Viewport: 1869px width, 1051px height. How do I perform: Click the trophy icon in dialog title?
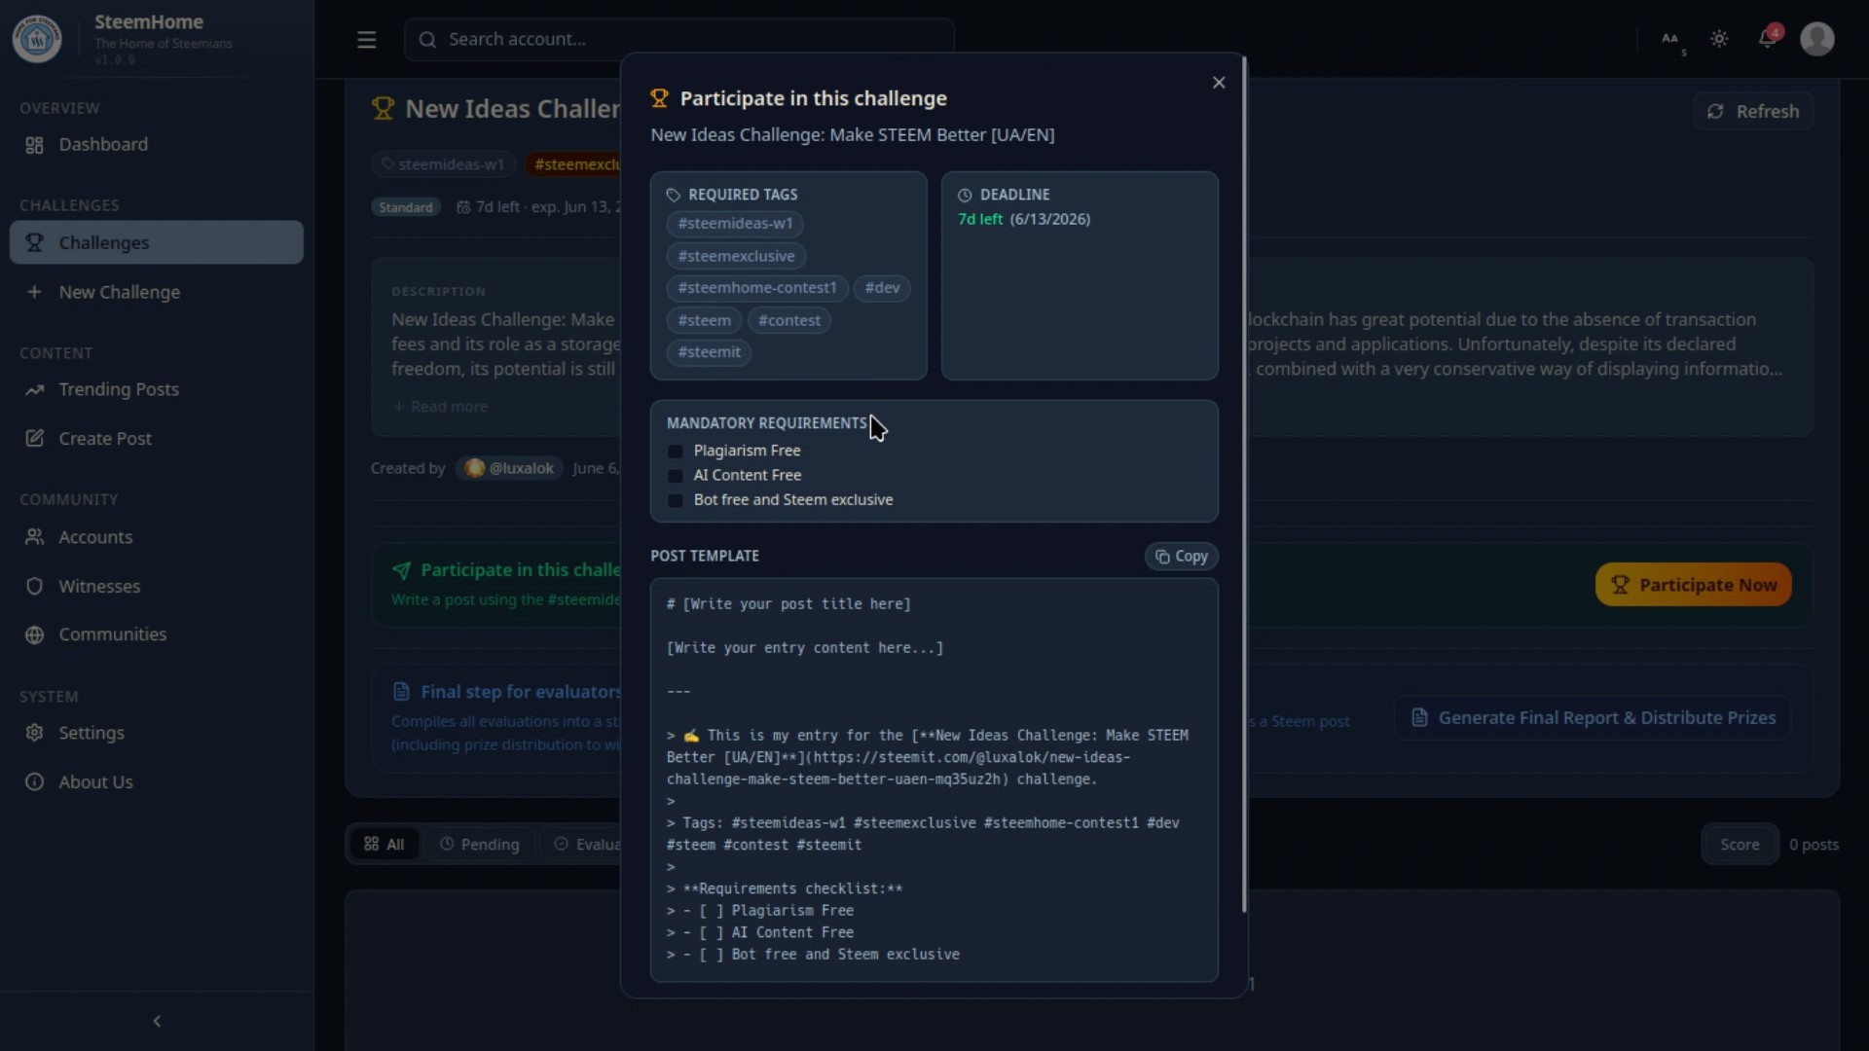[660, 98]
